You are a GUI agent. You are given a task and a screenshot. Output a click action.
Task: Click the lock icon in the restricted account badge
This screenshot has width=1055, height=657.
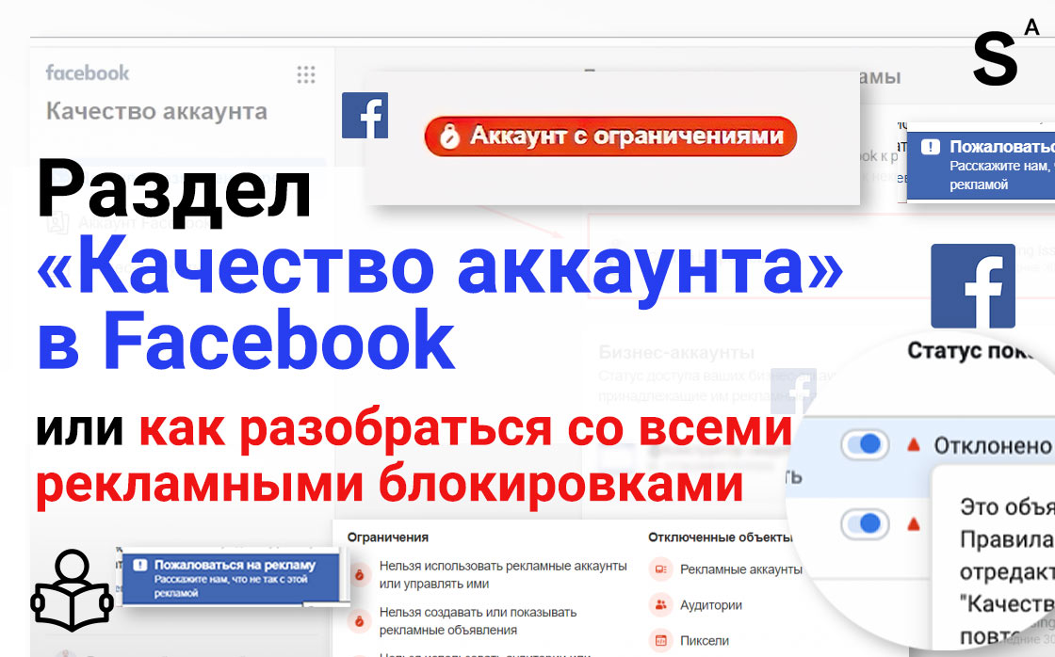pos(448,136)
